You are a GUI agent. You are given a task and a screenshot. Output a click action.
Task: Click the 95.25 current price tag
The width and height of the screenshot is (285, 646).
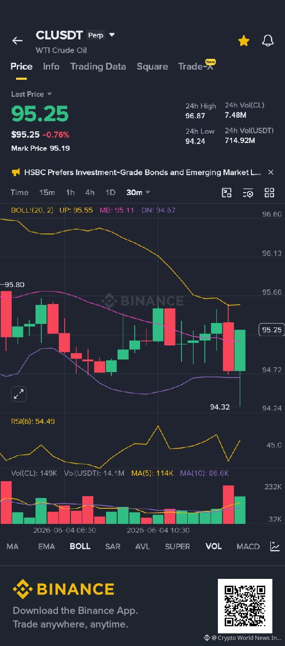[x=271, y=330]
